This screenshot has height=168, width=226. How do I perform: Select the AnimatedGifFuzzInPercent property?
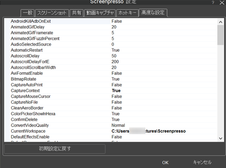(x=35, y=39)
